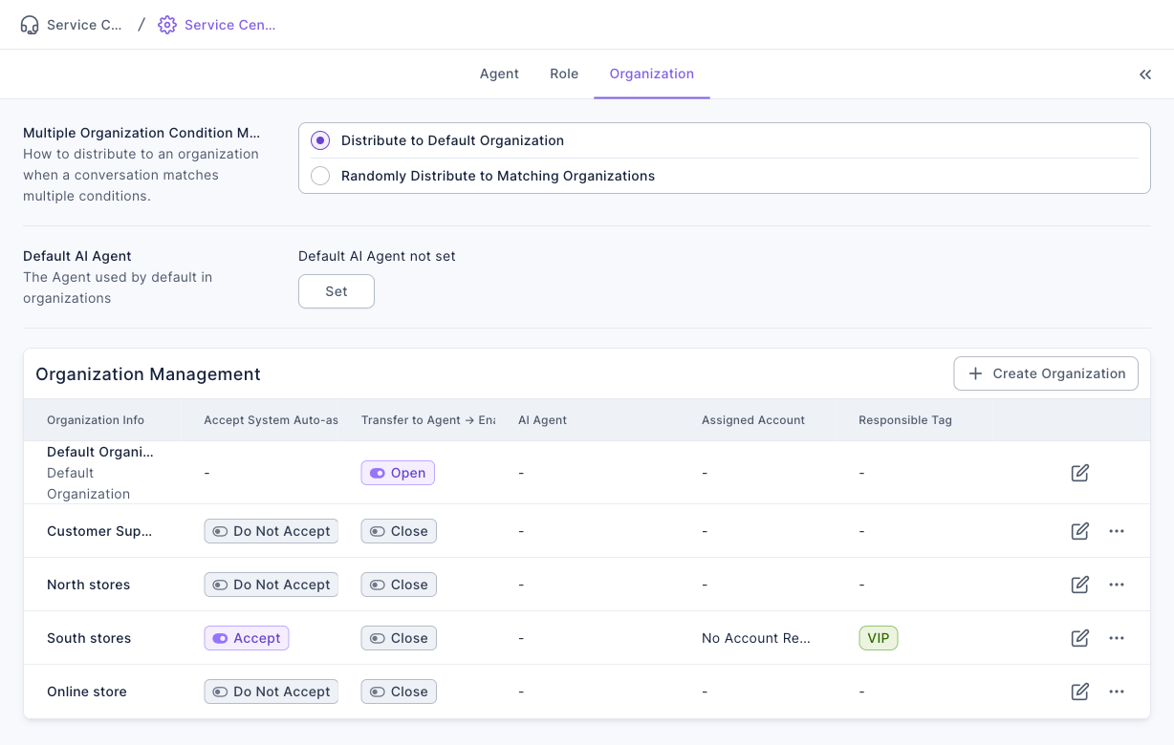Click the Create Organization button
Viewport: 1174px width, 745px height.
[1046, 373]
